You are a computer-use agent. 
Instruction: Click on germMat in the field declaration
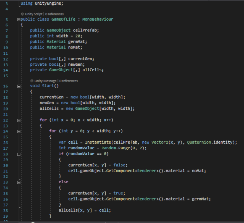(76, 42)
